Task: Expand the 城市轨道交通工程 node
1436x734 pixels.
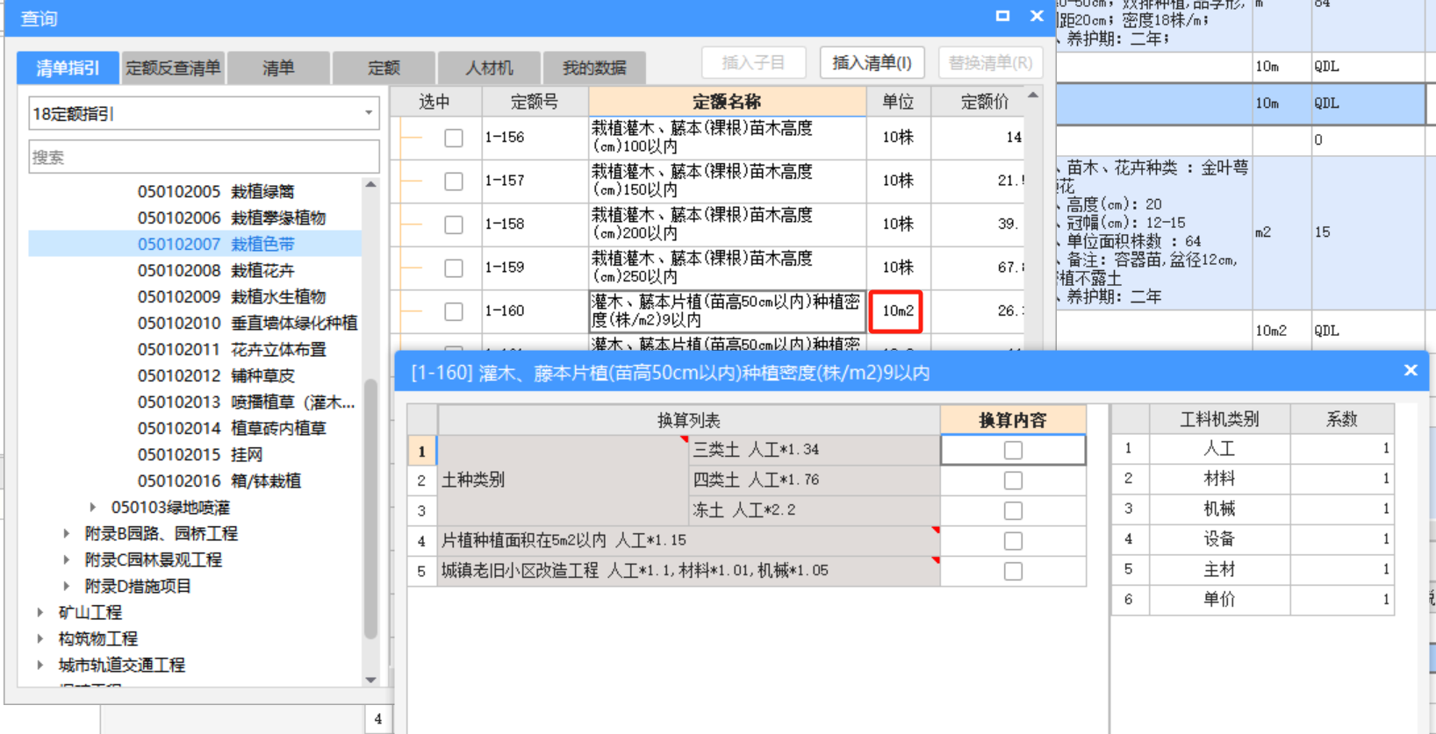Action: 40,665
